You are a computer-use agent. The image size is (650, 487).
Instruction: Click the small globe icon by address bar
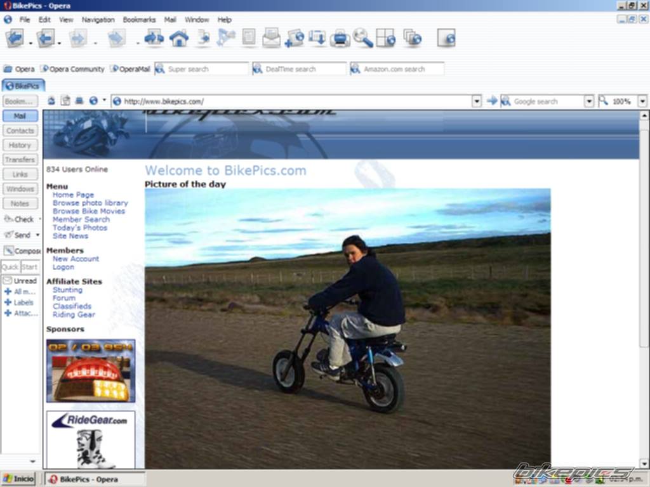click(93, 101)
